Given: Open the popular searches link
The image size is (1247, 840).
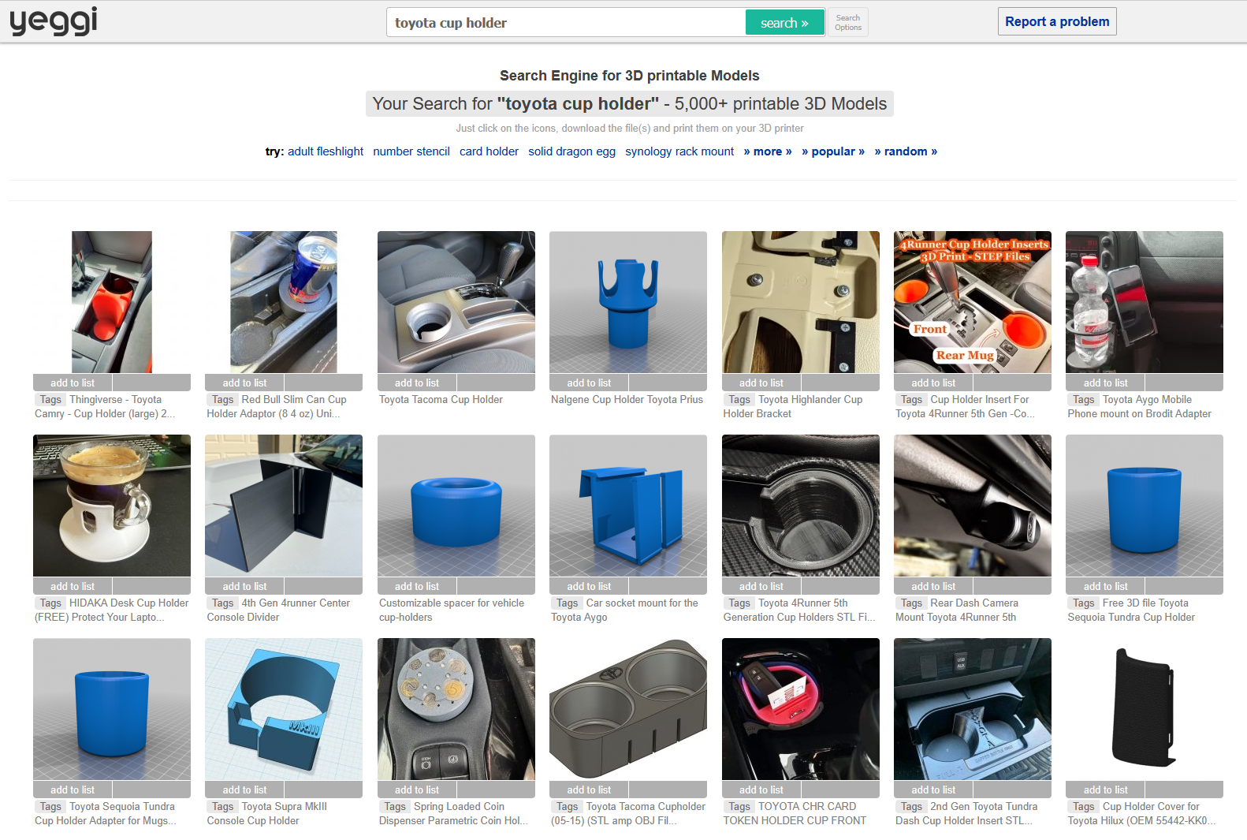Looking at the screenshot, I should (x=833, y=151).
